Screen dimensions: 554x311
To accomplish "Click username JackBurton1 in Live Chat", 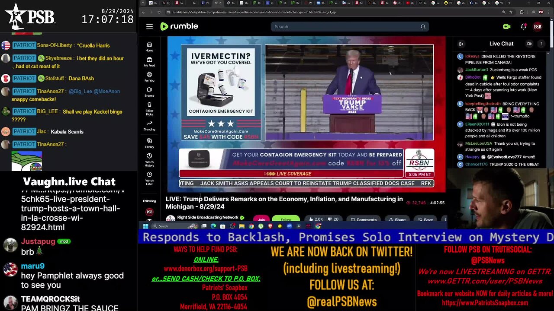I will click(x=477, y=70).
